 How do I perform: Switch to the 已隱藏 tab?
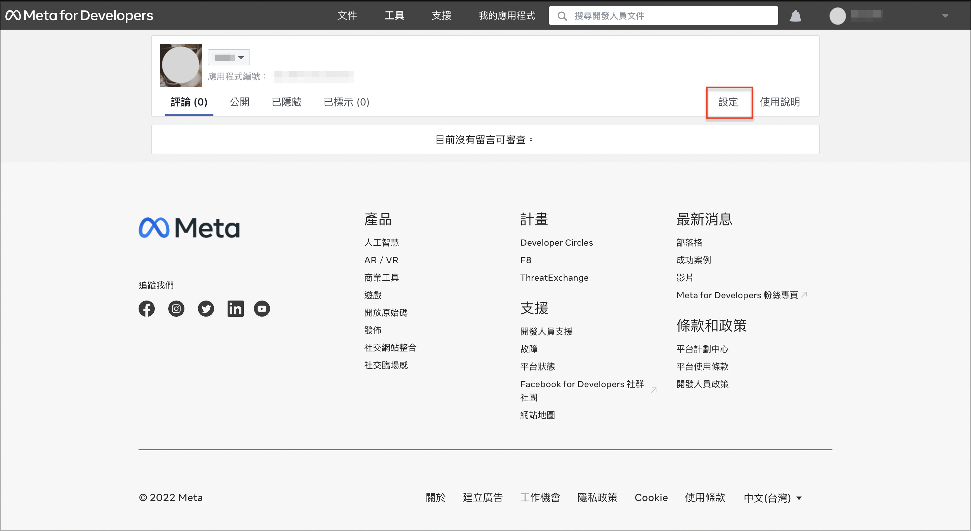coord(286,102)
